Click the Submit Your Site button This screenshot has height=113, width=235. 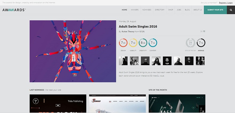tap(215, 10)
